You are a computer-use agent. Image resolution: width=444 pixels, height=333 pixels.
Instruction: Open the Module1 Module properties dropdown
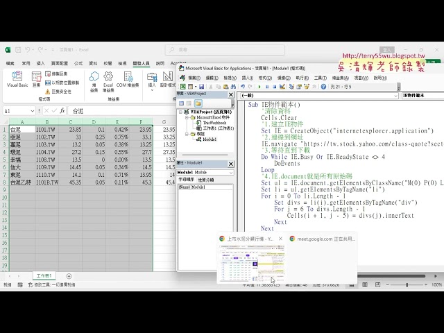pyautogui.click(x=231, y=173)
